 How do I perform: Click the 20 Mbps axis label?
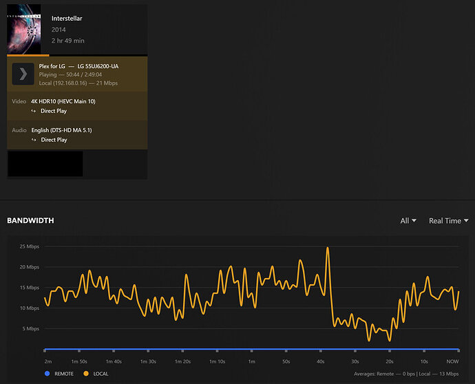tap(30, 267)
